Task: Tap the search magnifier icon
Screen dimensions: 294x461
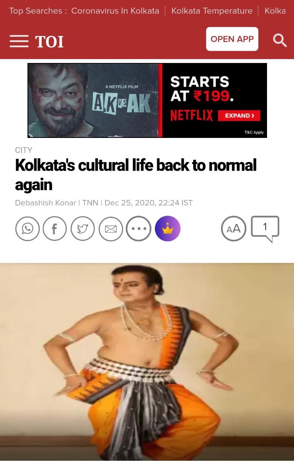Action: coord(280,40)
